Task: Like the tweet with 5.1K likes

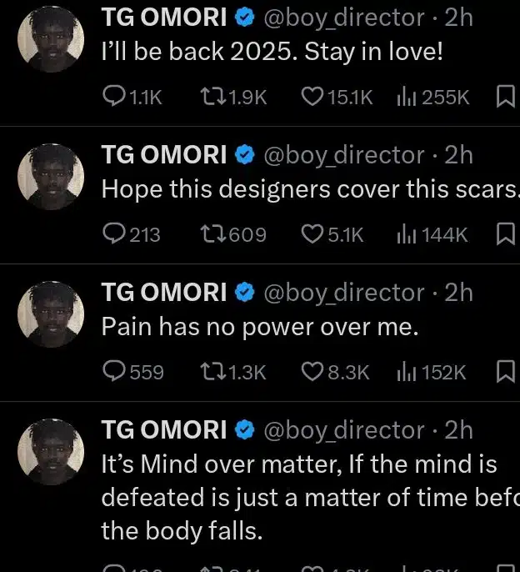Action: tap(312, 235)
